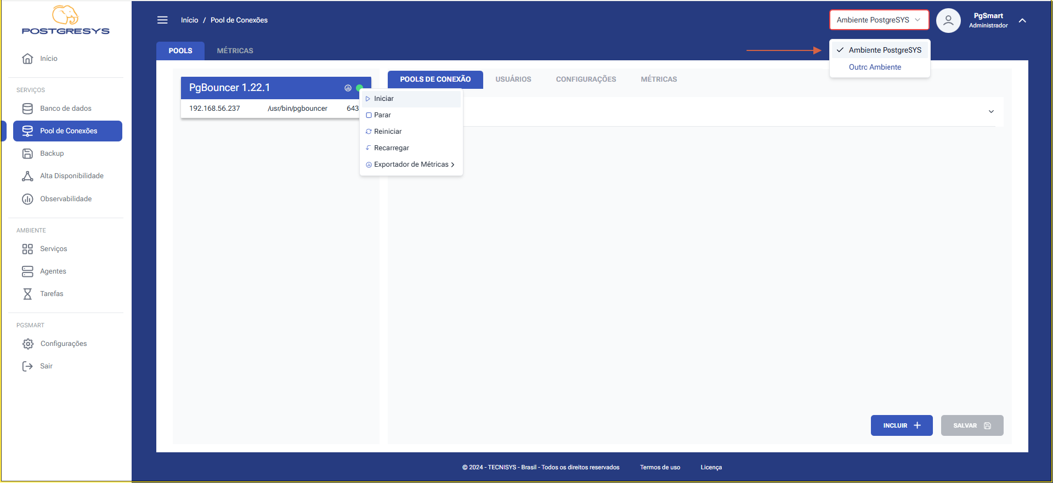Click the INCLUIR button
The image size is (1053, 483).
[902, 425]
